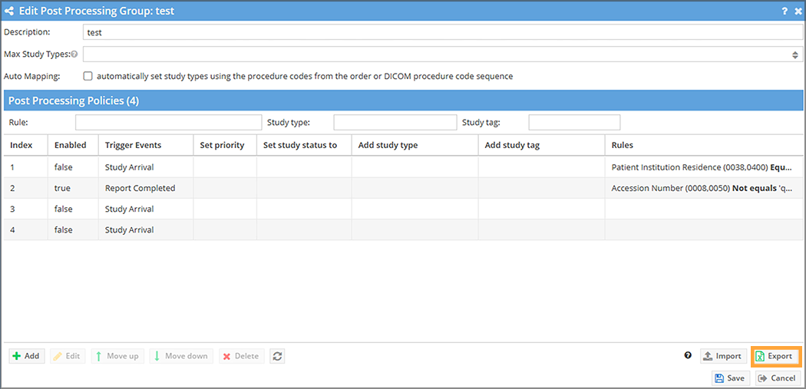
Task: Sort by the Enabled column header
Action: click(70, 145)
